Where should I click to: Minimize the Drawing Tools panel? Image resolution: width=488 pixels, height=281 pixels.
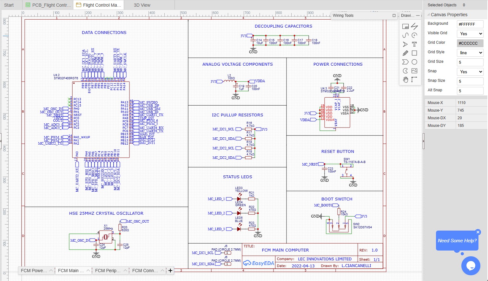pos(418,16)
